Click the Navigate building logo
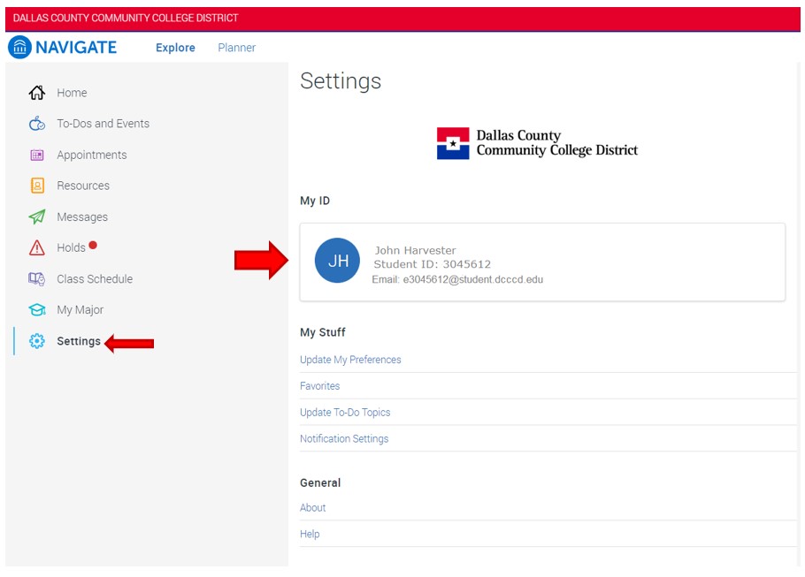805x577 pixels. pos(19,47)
